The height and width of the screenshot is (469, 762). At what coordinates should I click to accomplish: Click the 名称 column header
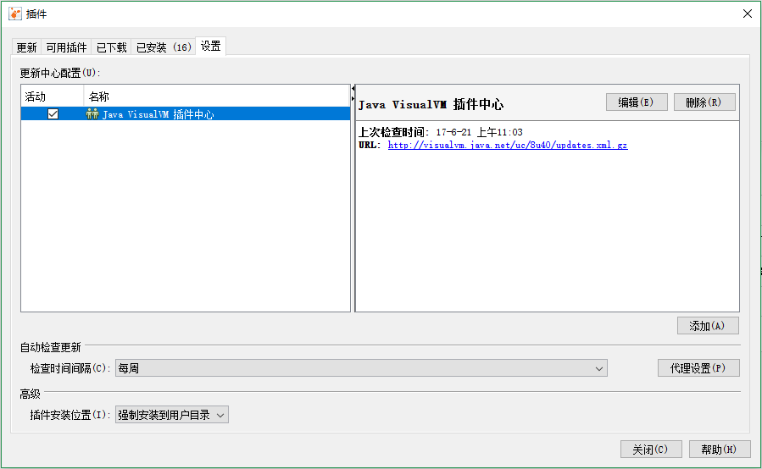[217, 97]
